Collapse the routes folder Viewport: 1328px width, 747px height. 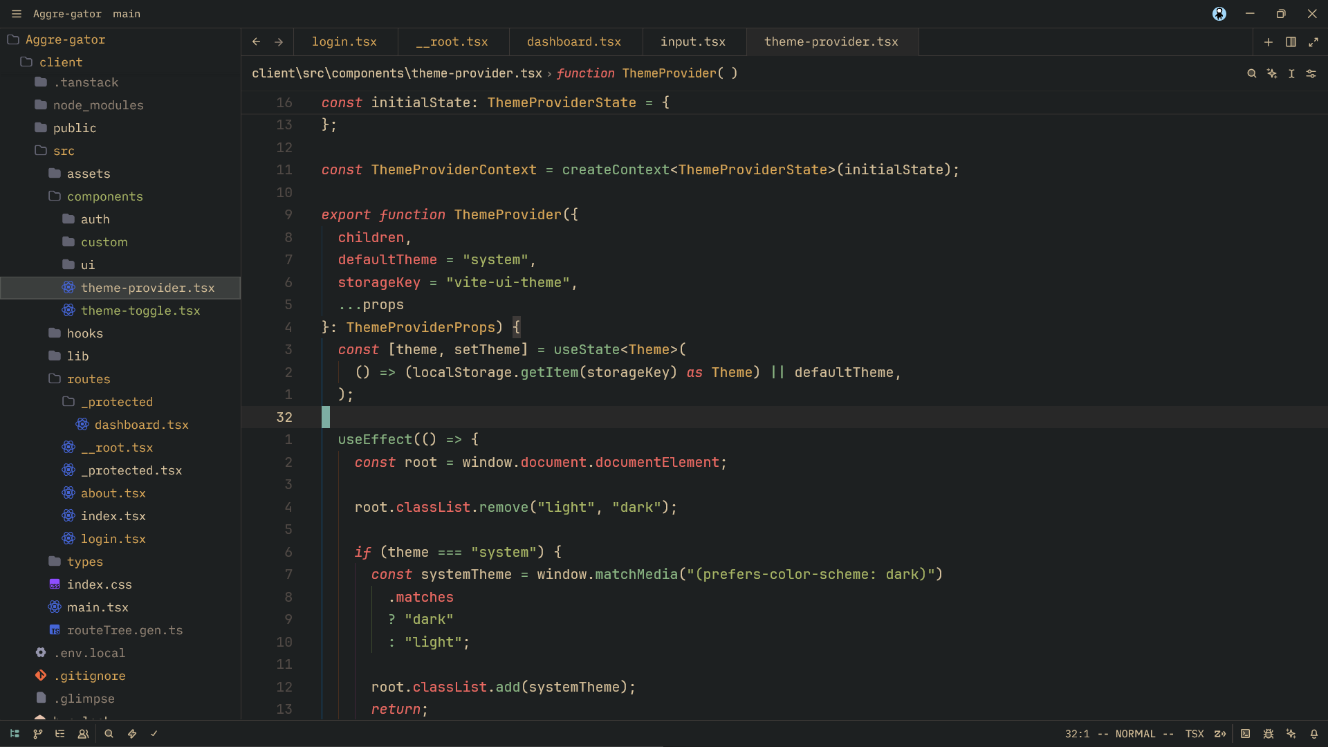pos(120,379)
